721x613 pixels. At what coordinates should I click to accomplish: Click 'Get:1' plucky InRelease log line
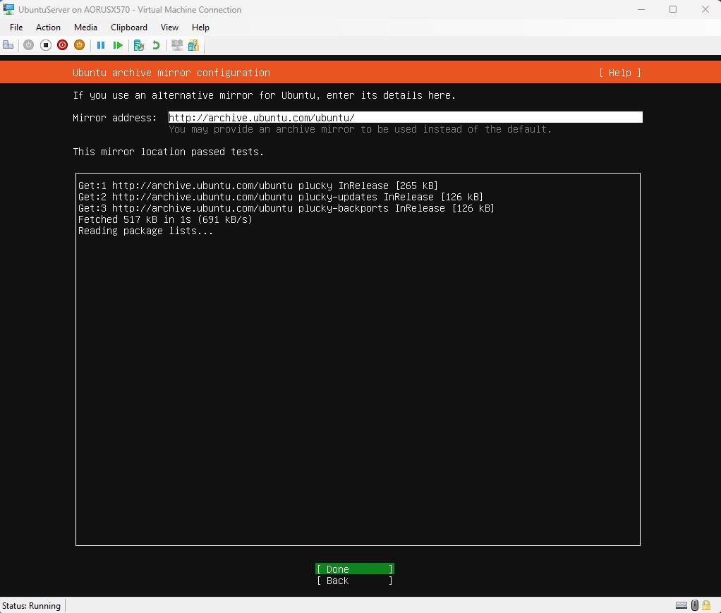coord(258,186)
